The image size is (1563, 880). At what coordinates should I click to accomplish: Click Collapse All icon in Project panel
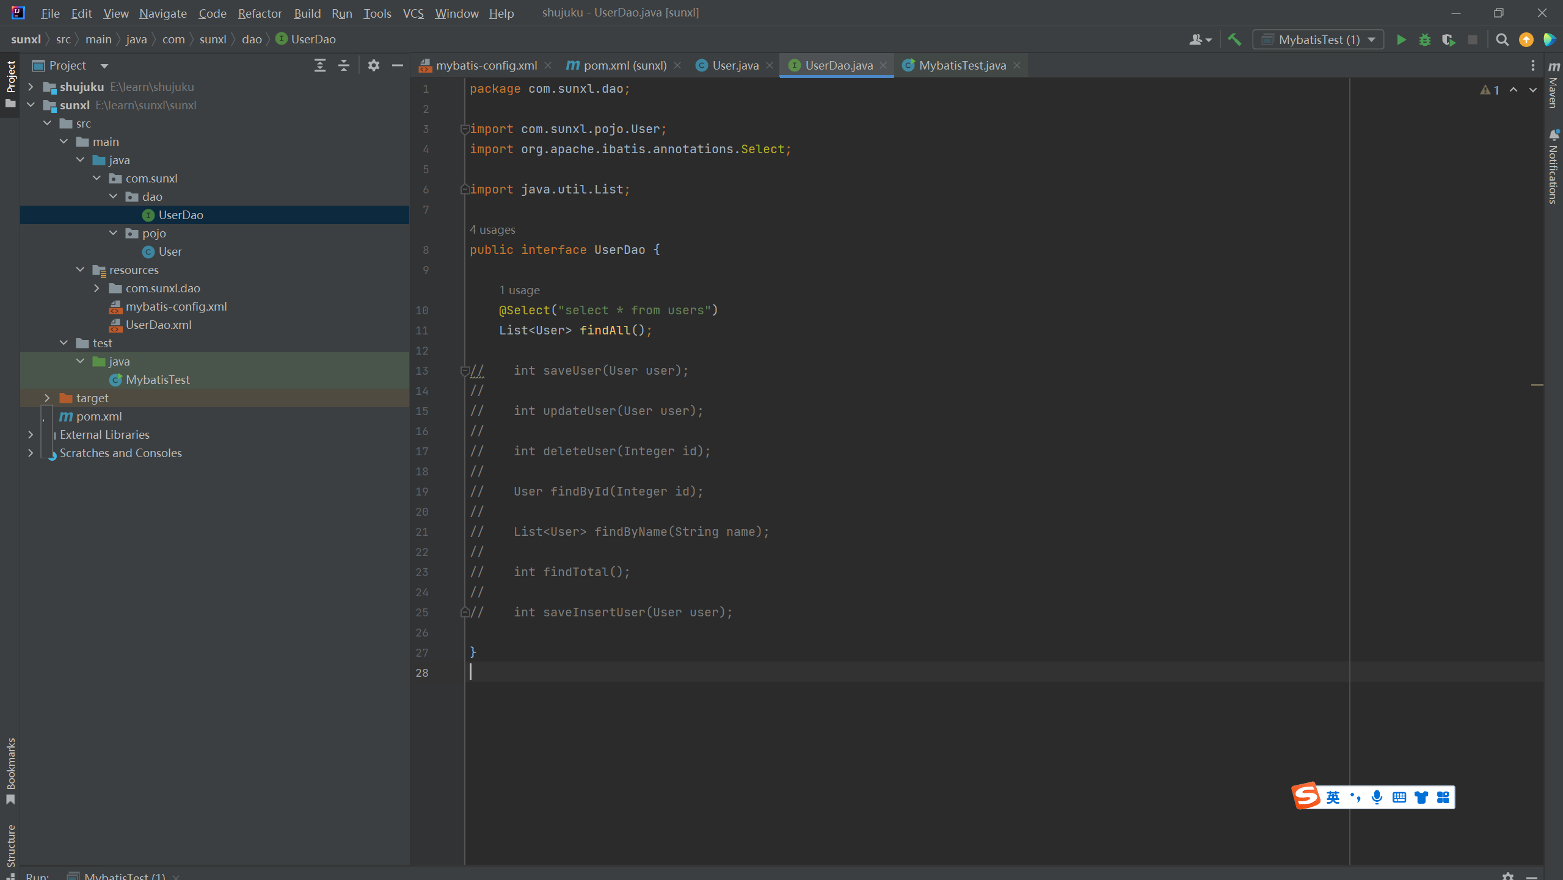[x=344, y=65]
